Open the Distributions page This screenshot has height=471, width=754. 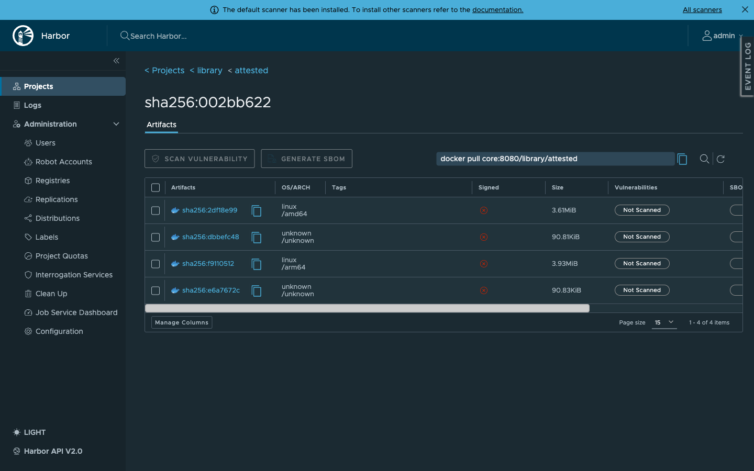pos(58,218)
